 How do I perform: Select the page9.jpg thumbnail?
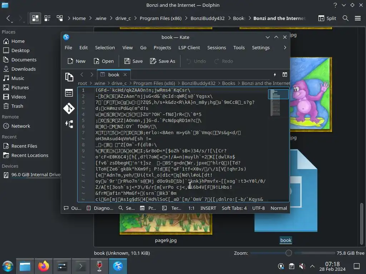point(166,224)
